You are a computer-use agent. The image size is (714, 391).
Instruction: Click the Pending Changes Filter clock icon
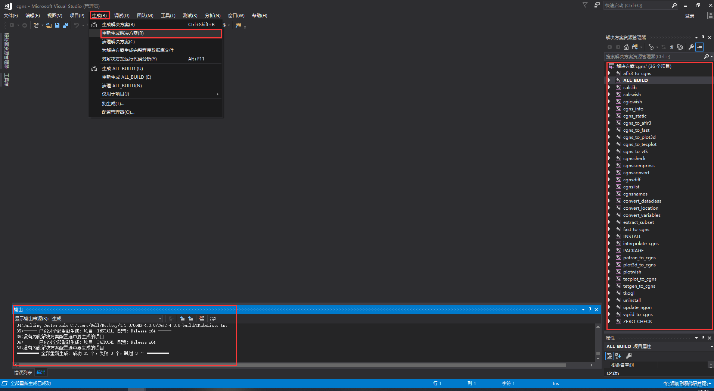click(651, 47)
